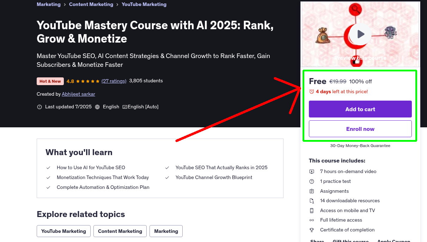The height and width of the screenshot is (242, 427).
Task: Click the breadcrumb chevron after Content Marketing
Action: 117,5
